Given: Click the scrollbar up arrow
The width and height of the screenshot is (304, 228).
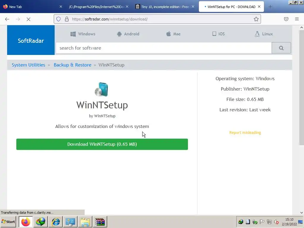Looking at the screenshot, I should 302,28.
